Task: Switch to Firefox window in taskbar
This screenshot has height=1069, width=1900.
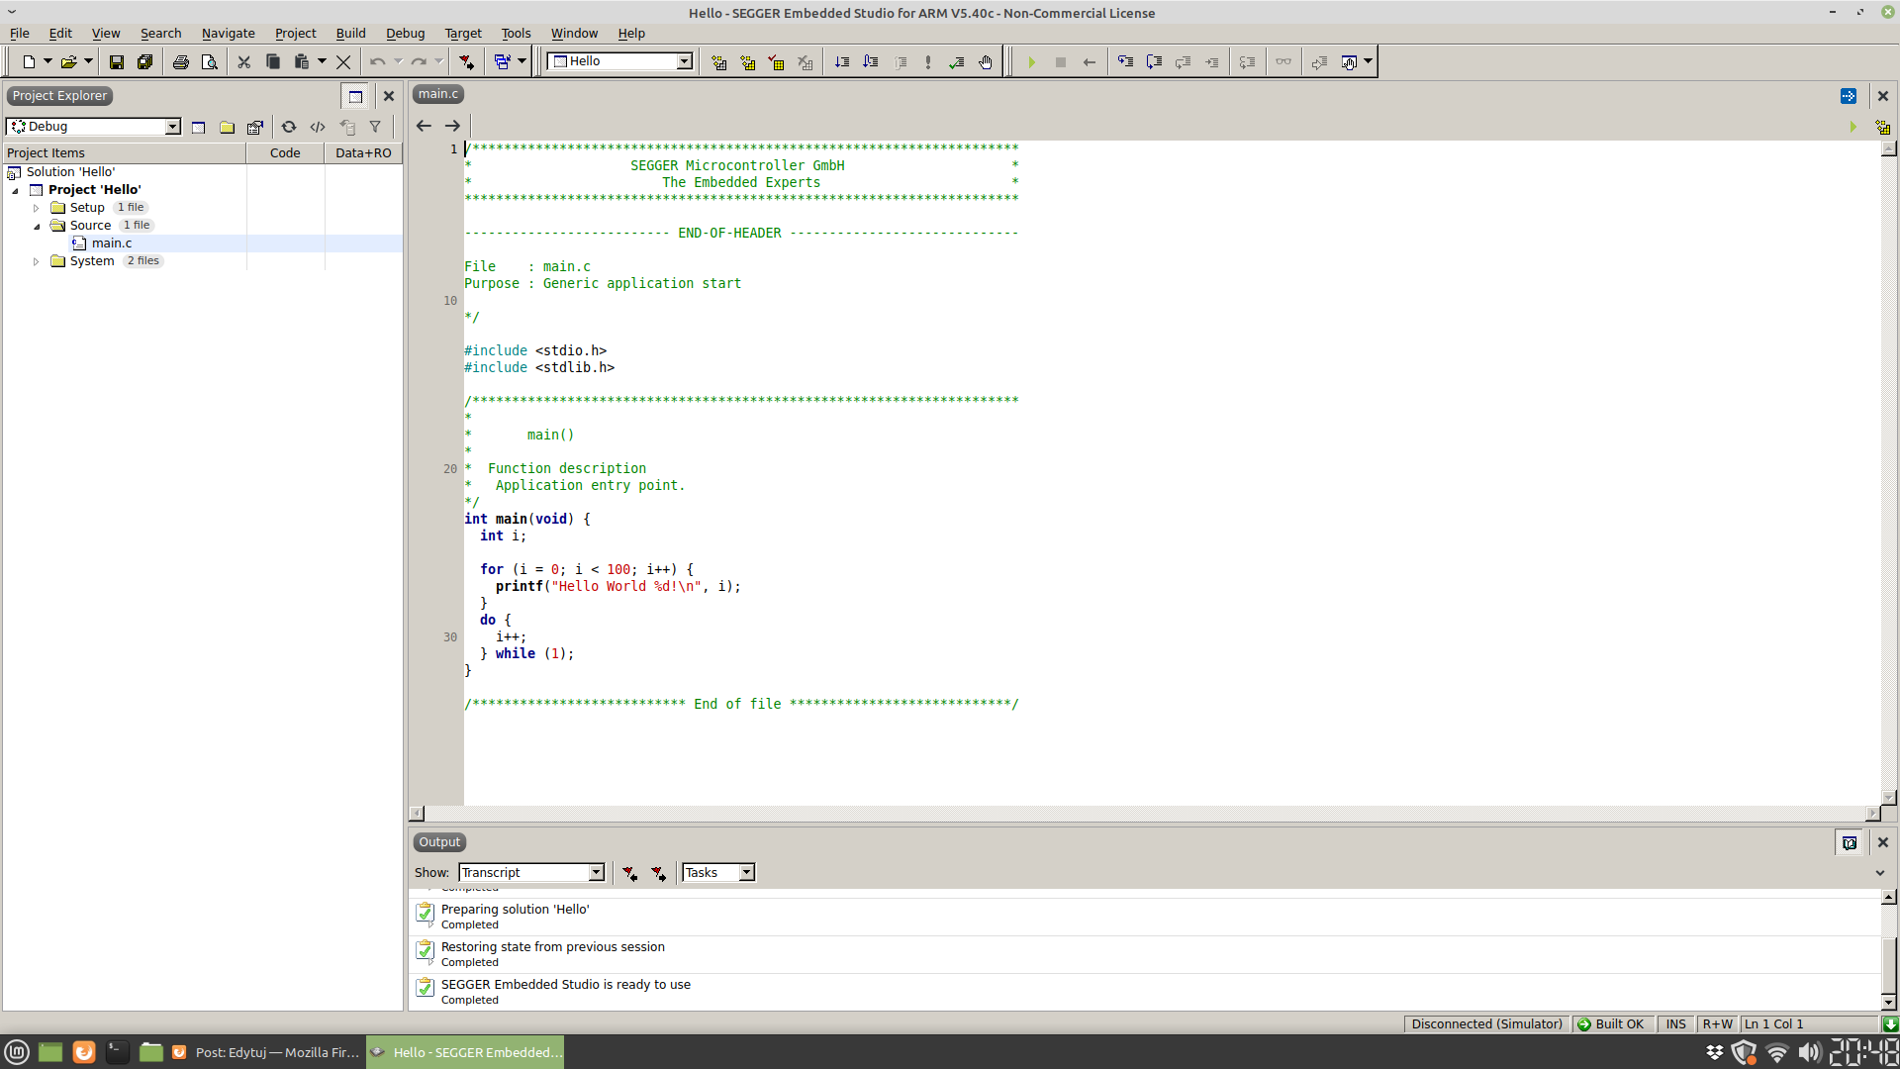Action: 265,1052
